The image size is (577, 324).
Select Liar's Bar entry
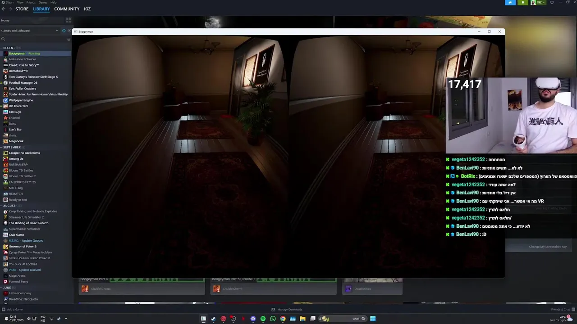pyautogui.click(x=36, y=130)
